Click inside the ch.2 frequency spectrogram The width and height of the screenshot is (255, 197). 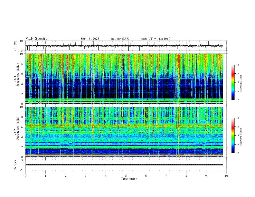[x=124, y=132]
